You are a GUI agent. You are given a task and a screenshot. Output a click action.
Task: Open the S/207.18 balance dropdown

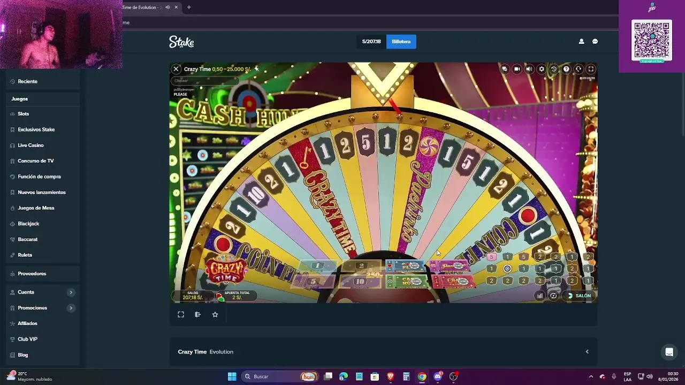pos(371,42)
